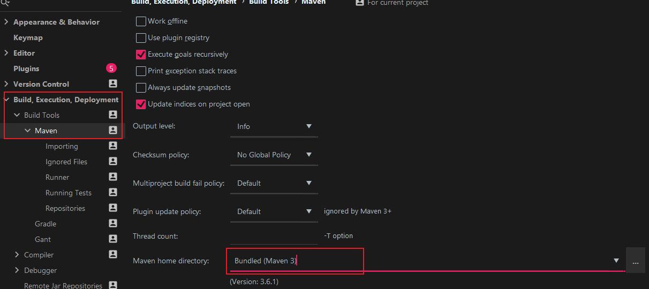Uncheck Execute goals recursively

[x=141, y=55]
